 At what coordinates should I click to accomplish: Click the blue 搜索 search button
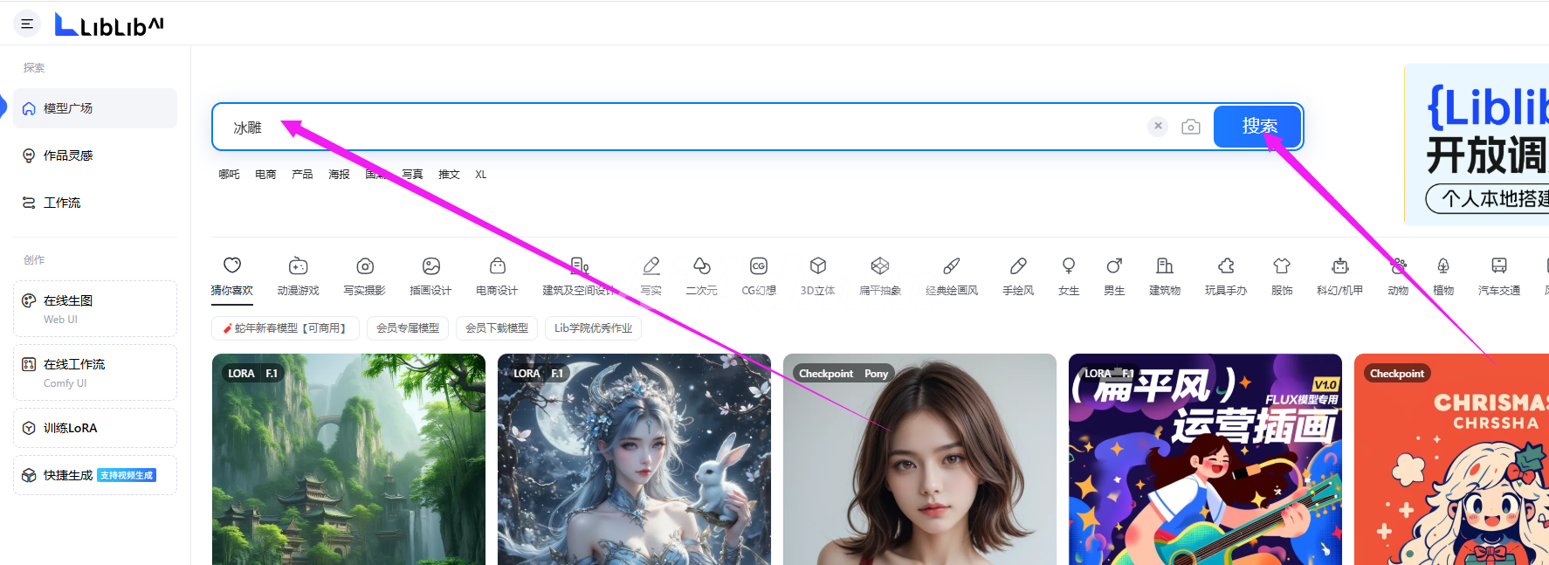click(x=1258, y=127)
